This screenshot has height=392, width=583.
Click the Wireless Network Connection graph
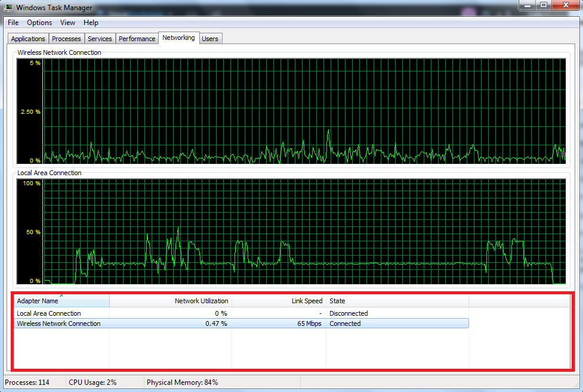pos(291,111)
